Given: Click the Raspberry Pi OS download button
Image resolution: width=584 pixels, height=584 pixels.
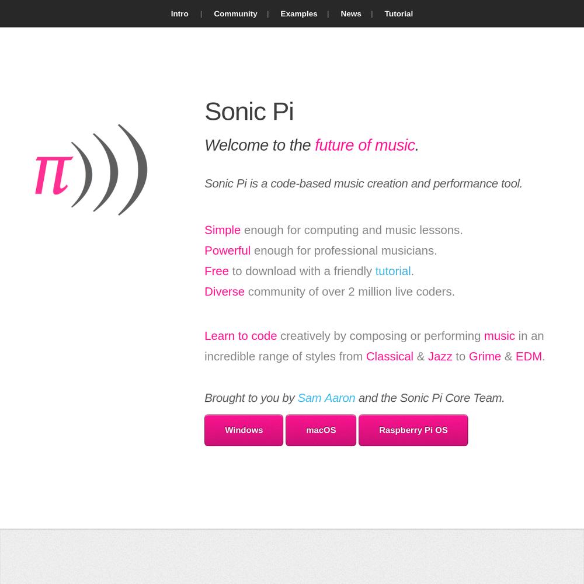Looking at the screenshot, I should click(x=413, y=430).
